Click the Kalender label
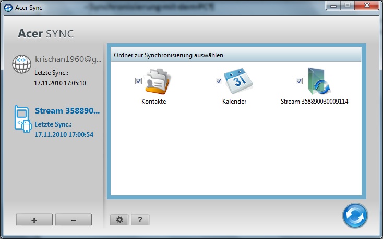 [234, 102]
